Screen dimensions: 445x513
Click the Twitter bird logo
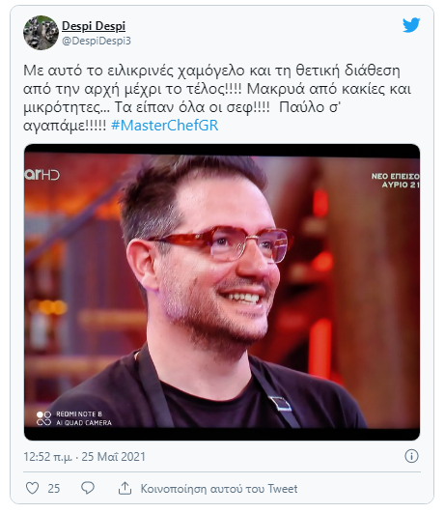coord(411,25)
